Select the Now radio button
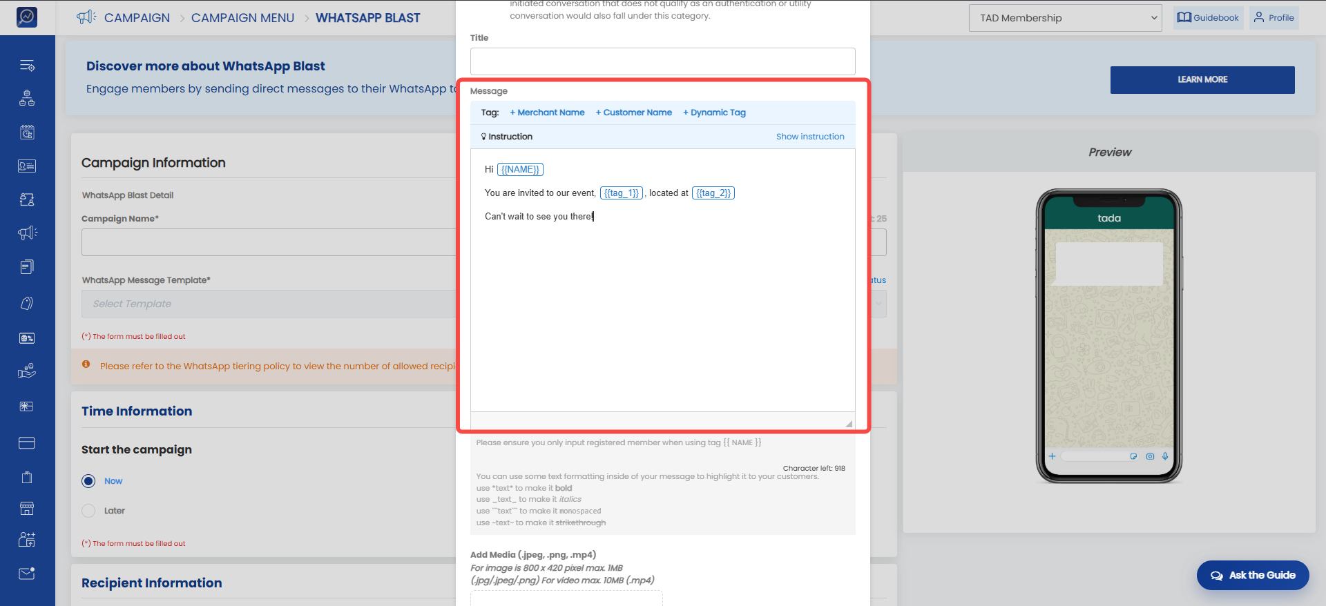Screen dimensions: 1326x606 point(88,481)
